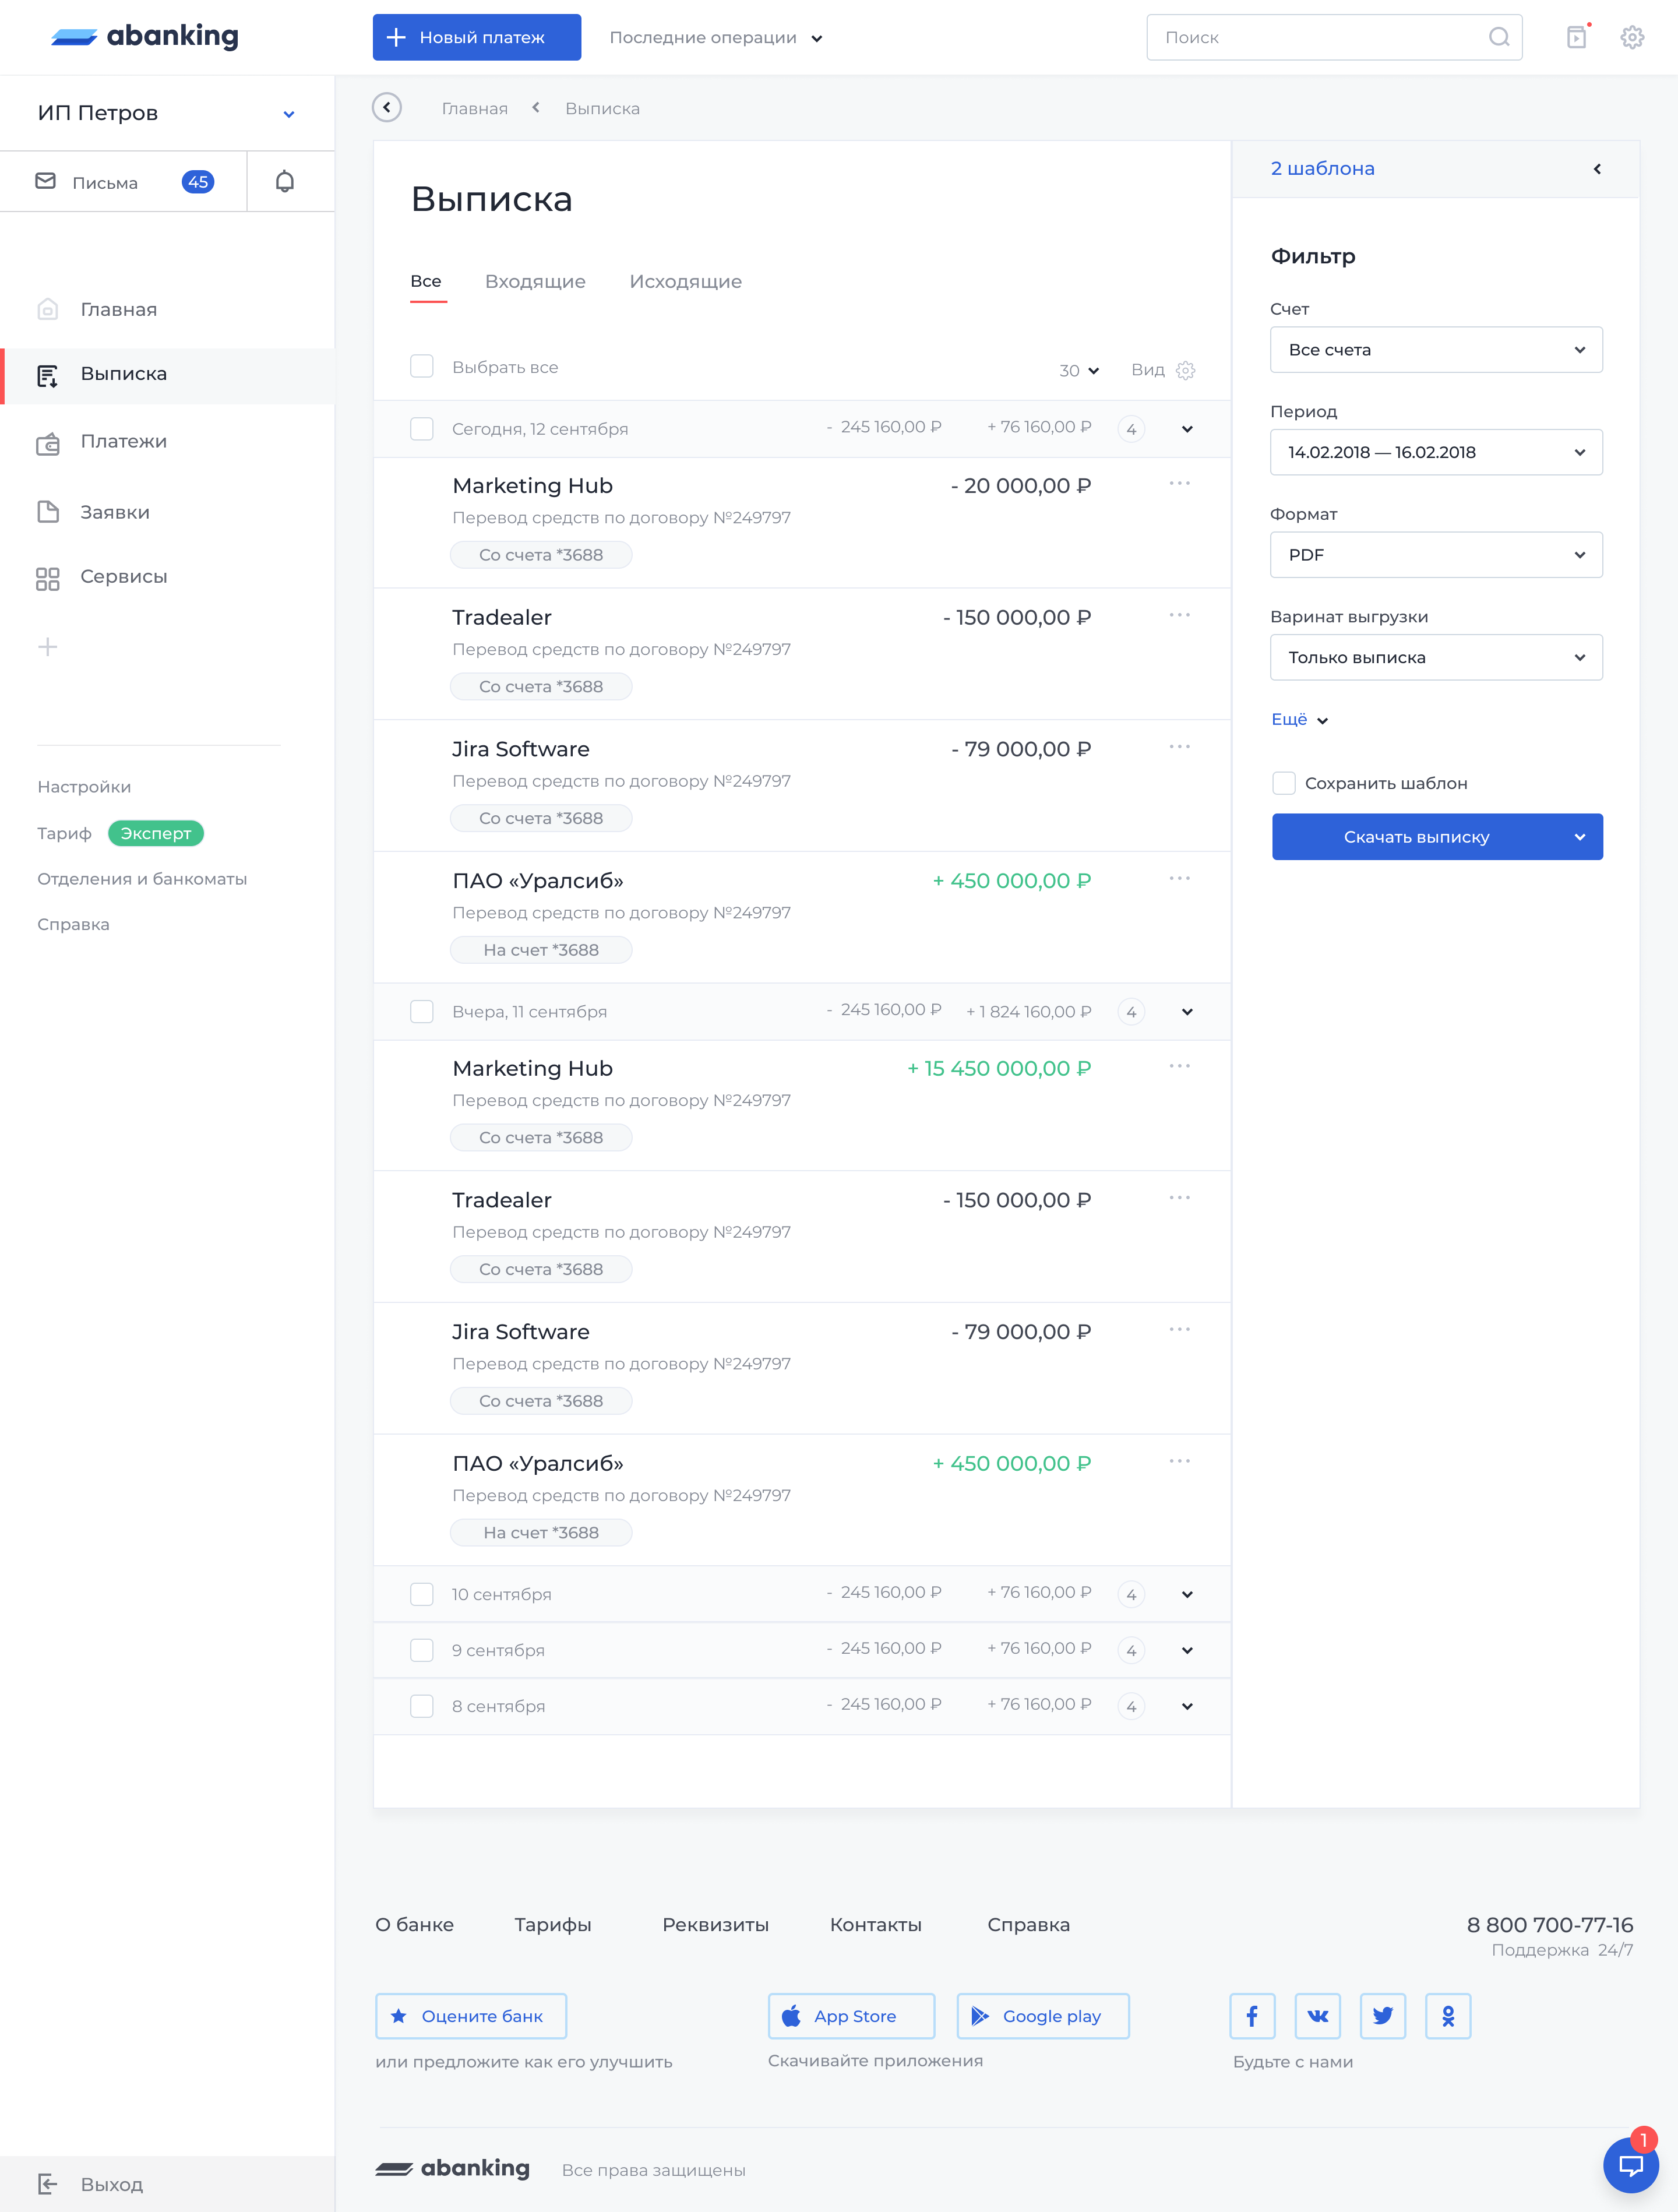Click the abanking logo in header
The image size is (1678, 2212).
[x=145, y=37]
